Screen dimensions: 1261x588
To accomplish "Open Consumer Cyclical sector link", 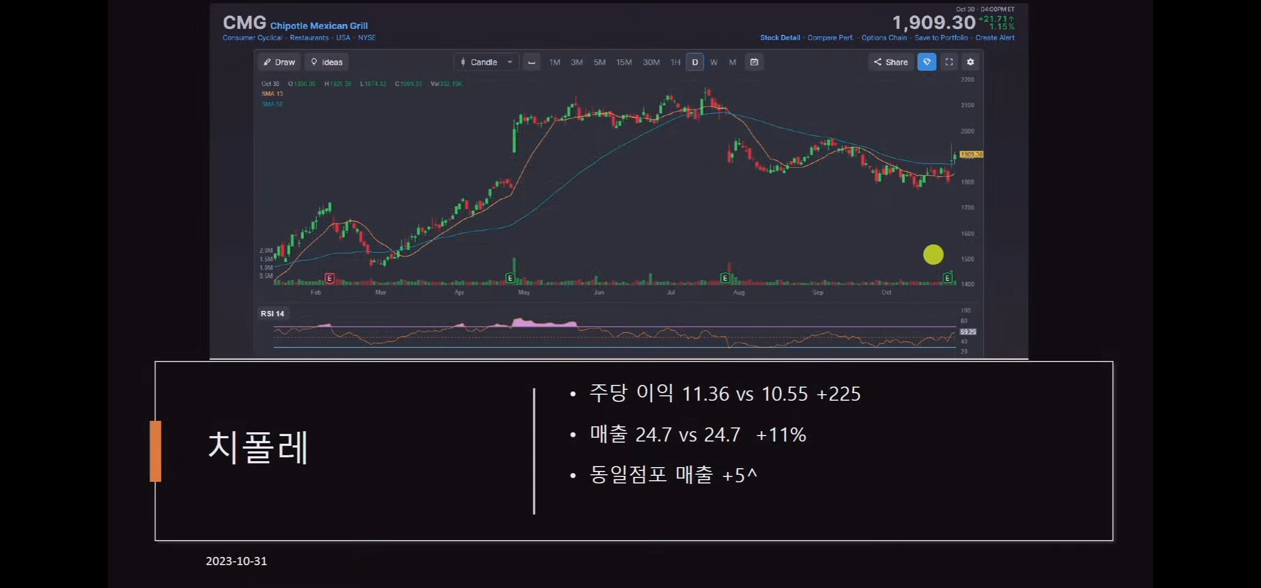I will pyautogui.click(x=252, y=38).
